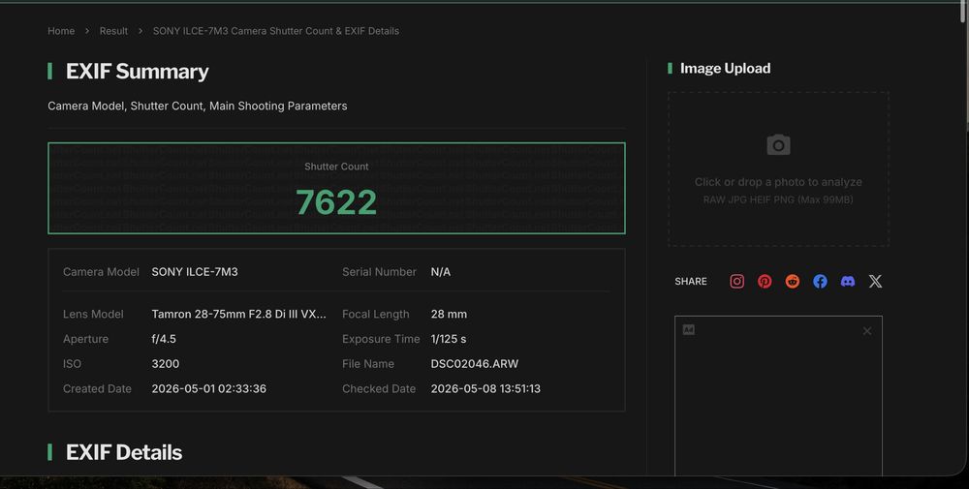The image size is (969, 489).
Task: Click checked date 2026-05-08 13:51:13
Action: (485, 389)
